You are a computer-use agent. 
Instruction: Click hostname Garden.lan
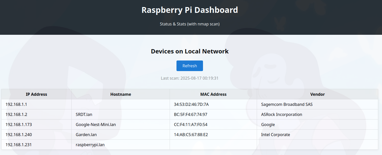[86, 135]
